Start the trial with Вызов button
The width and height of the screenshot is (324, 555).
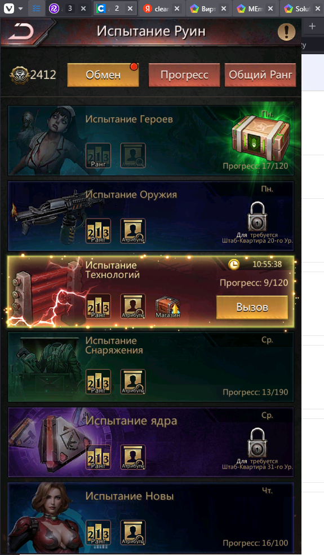[252, 307]
